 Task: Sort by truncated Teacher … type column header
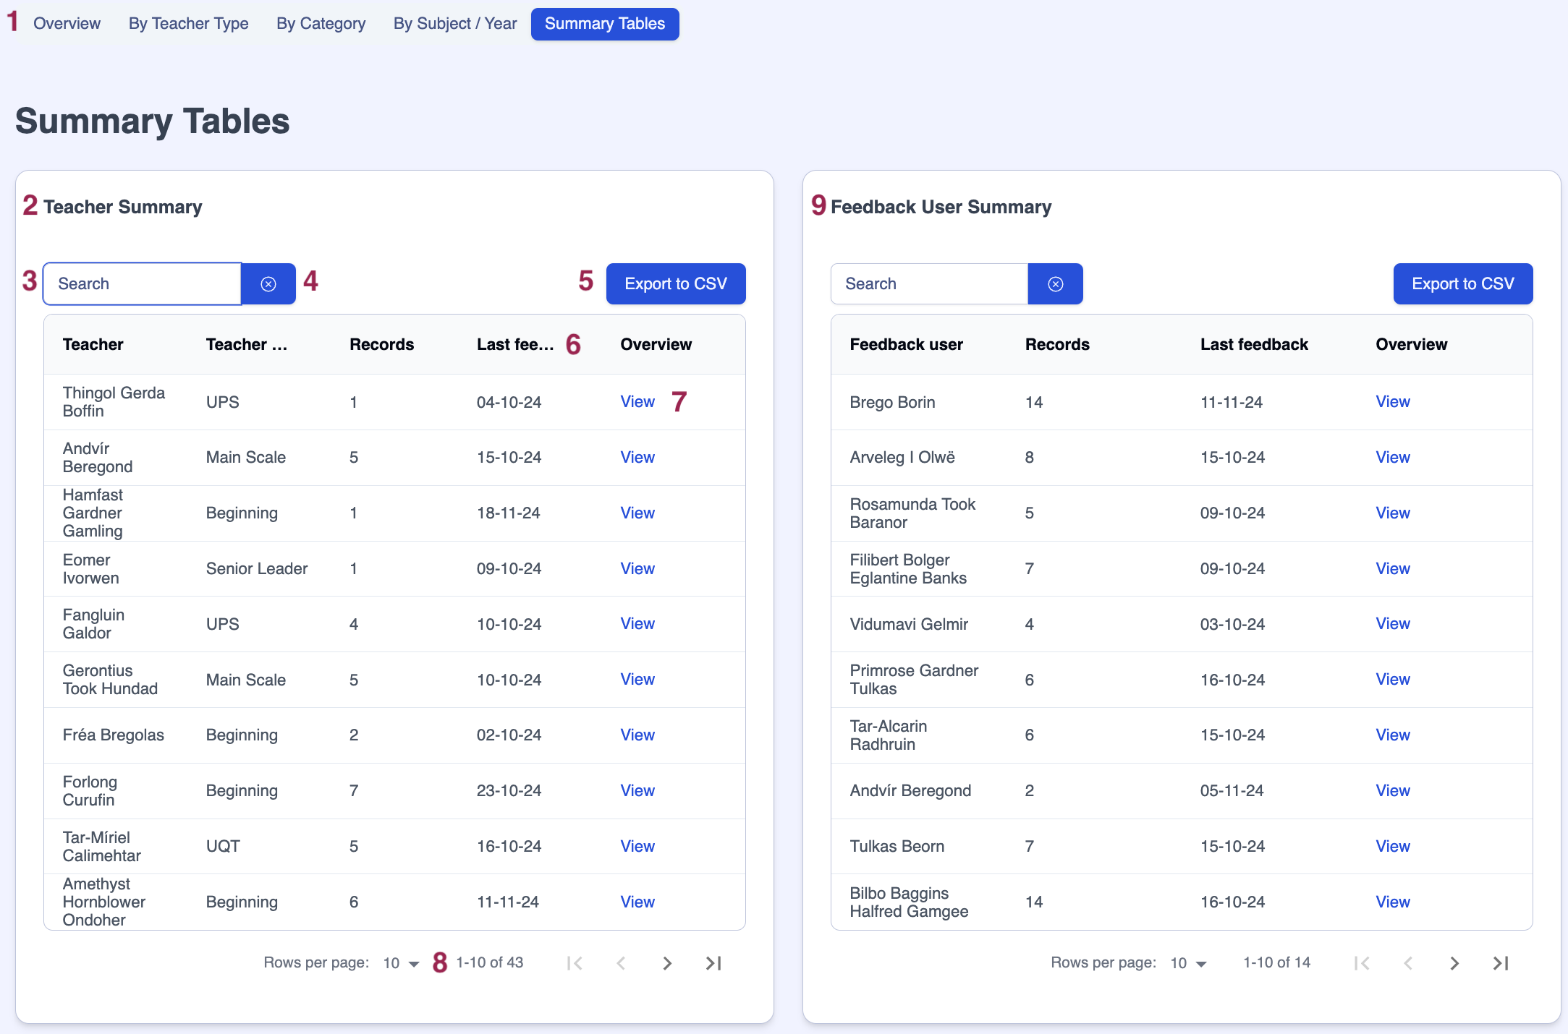click(x=246, y=345)
